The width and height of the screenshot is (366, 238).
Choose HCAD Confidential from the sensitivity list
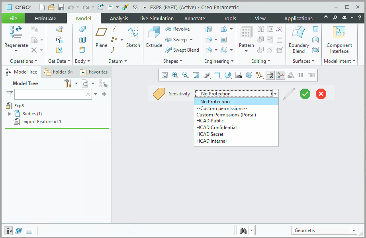pos(216,128)
